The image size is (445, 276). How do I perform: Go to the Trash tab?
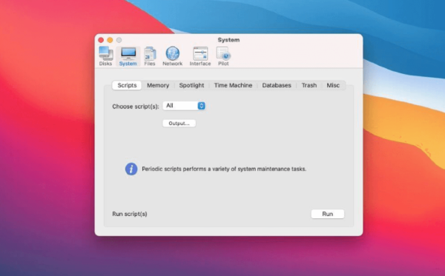click(x=309, y=85)
